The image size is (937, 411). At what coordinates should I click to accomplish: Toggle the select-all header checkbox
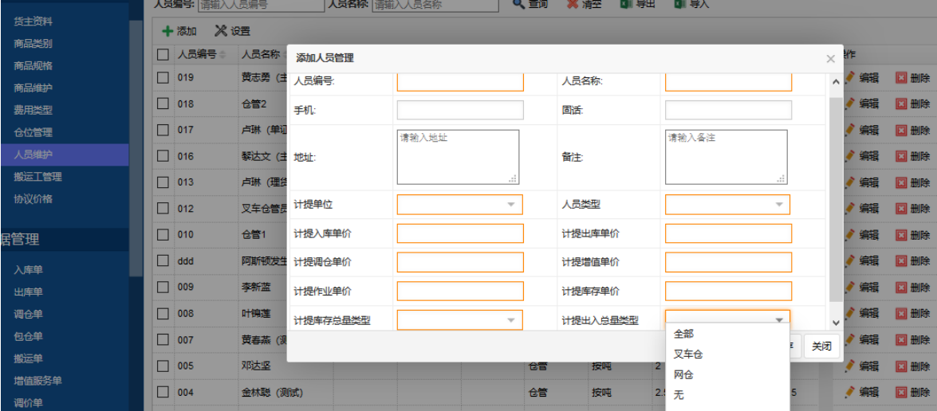[163, 55]
